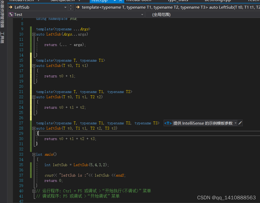The height and width of the screenshot is (203, 260).
Task: Click the Test project icon in navigation bar
Action: pyautogui.click(x=11, y=14)
